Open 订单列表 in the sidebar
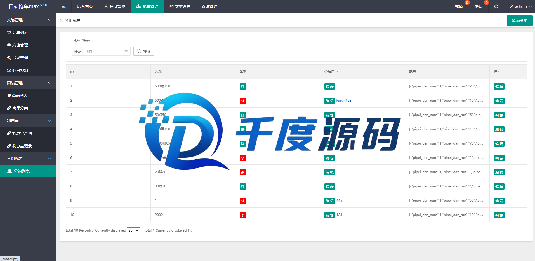Screen dimensions: 535x261 (x=28, y=32)
